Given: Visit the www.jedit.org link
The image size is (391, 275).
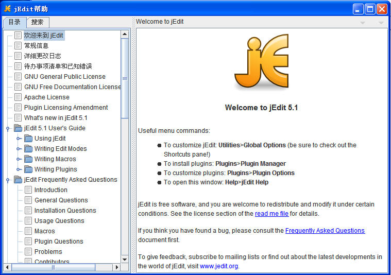Looking at the screenshot, I should click(219, 266).
